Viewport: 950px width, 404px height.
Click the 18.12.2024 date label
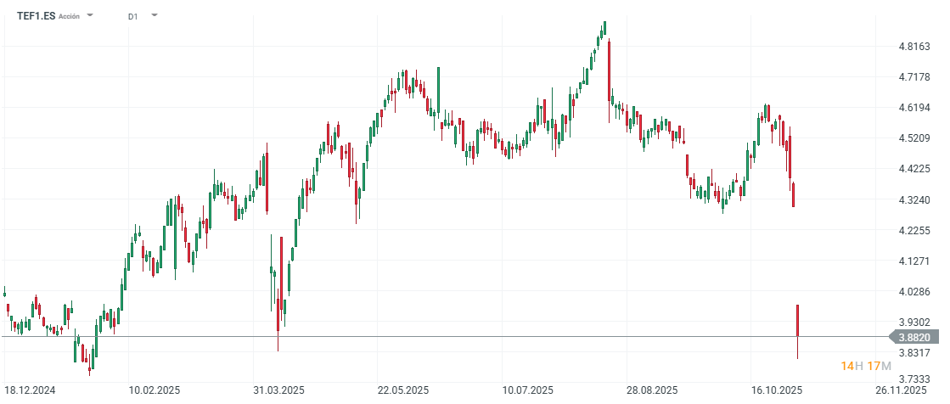[31, 390]
